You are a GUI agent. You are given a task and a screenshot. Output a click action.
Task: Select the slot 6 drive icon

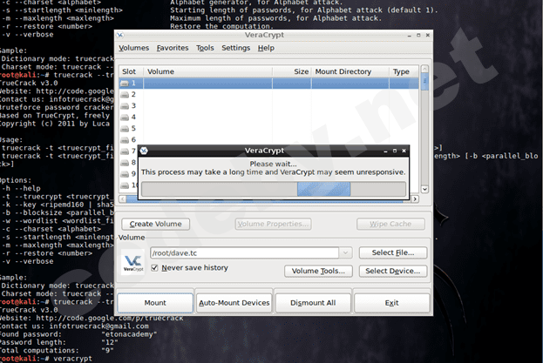(x=125, y=140)
